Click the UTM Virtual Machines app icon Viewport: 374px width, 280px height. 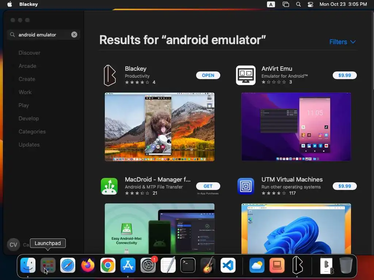click(246, 186)
